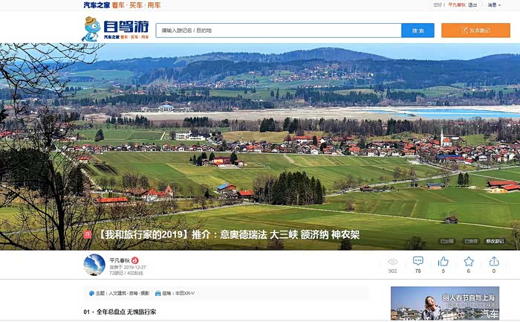Click the 已推荐 tag on the banner
Image resolution: width=520 pixels, height=322 pixels.
point(471,241)
